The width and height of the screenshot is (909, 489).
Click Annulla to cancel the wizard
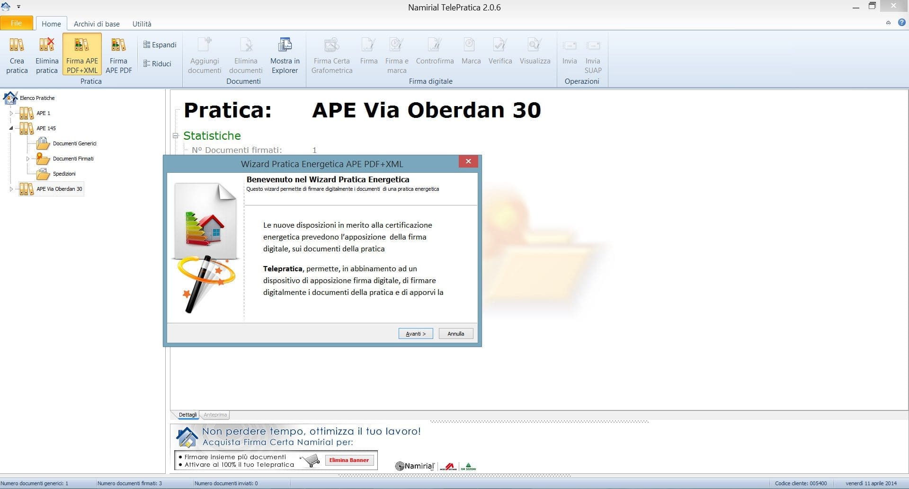pos(455,334)
